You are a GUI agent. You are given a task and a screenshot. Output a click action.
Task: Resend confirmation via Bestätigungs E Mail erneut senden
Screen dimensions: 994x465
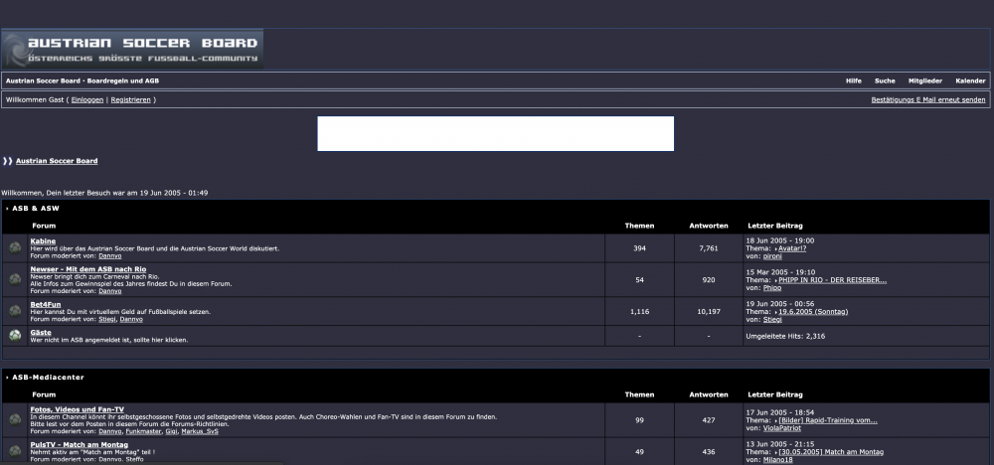click(x=928, y=100)
